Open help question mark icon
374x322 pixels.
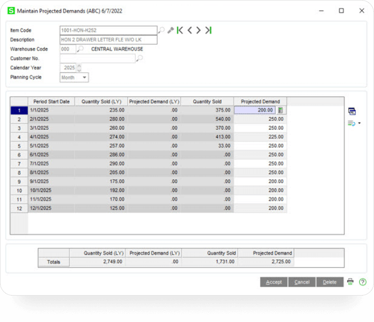[x=362, y=282]
